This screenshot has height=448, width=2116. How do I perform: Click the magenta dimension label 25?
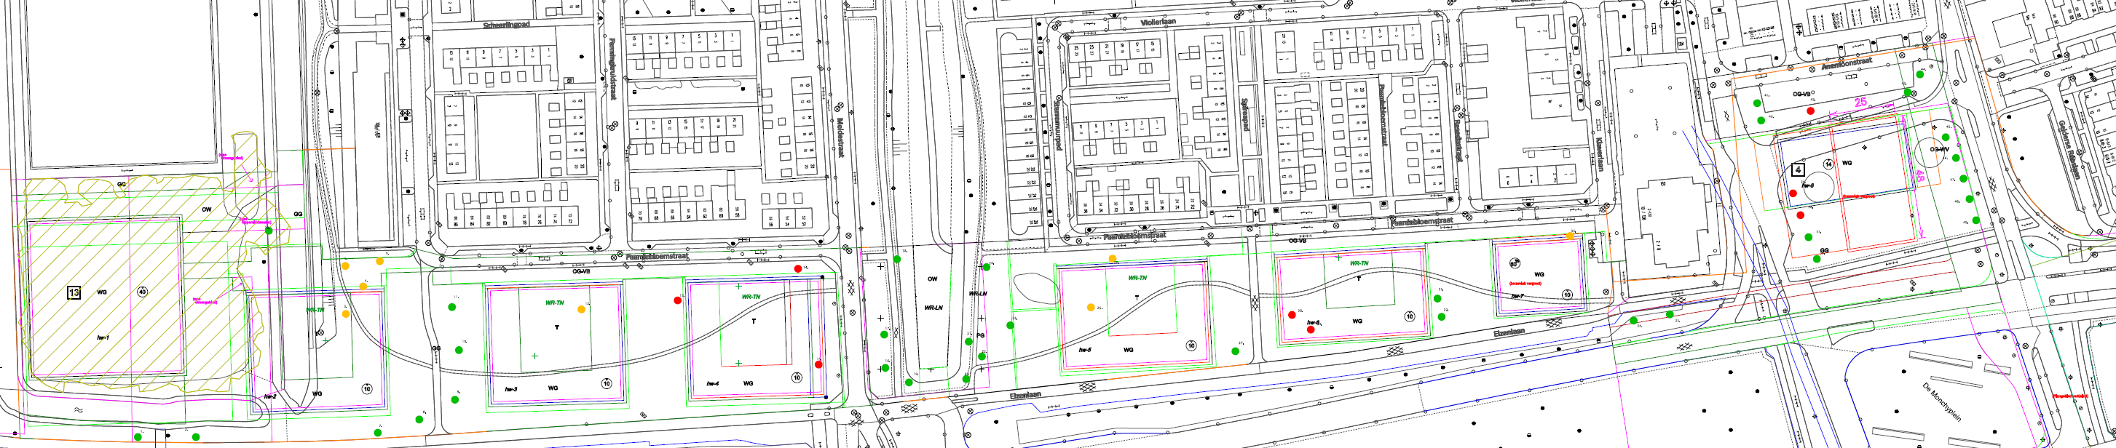coord(1860,102)
